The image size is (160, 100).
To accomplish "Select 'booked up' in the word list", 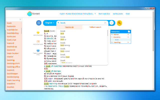I will tap(12, 47).
